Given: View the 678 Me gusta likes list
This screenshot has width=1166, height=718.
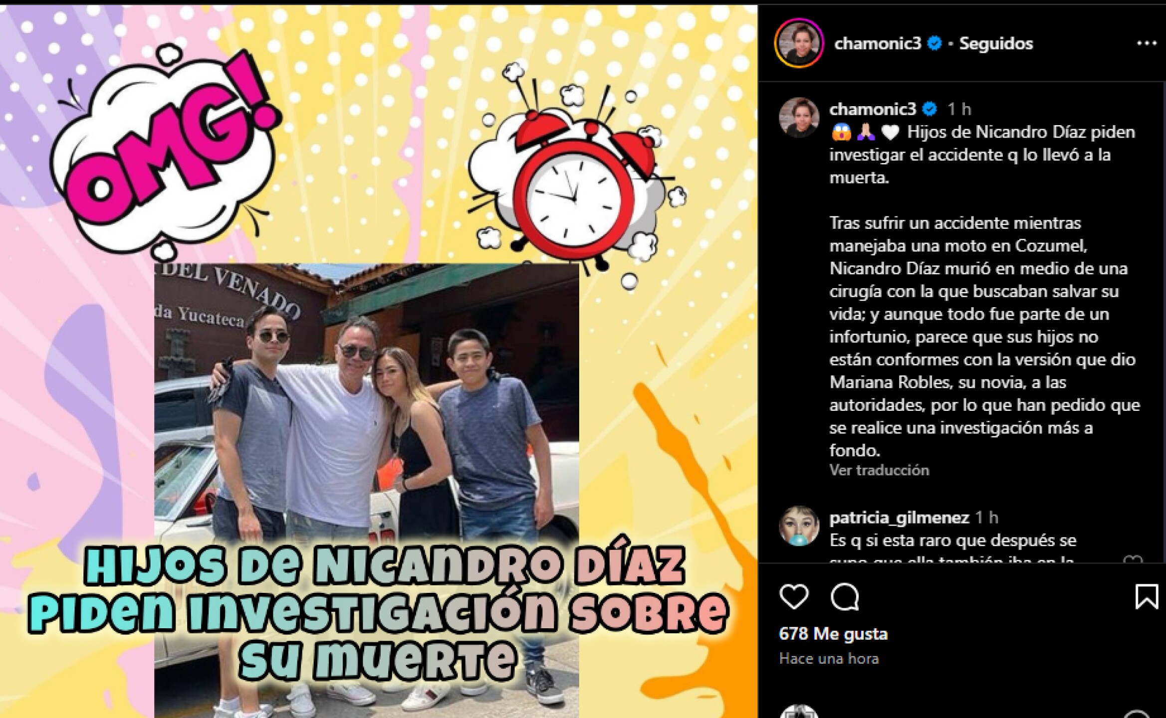Looking at the screenshot, I should coord(833,634).
